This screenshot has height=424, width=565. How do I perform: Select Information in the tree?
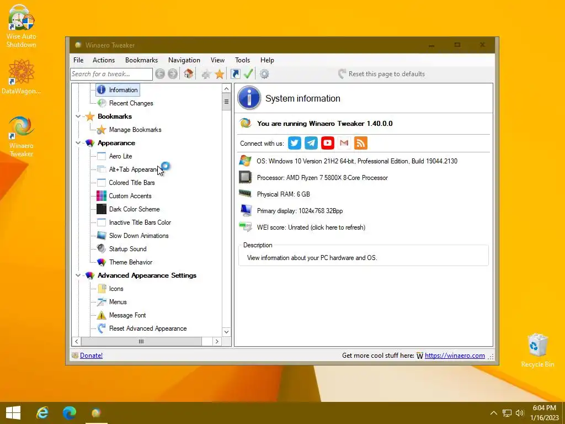(123, 90)
